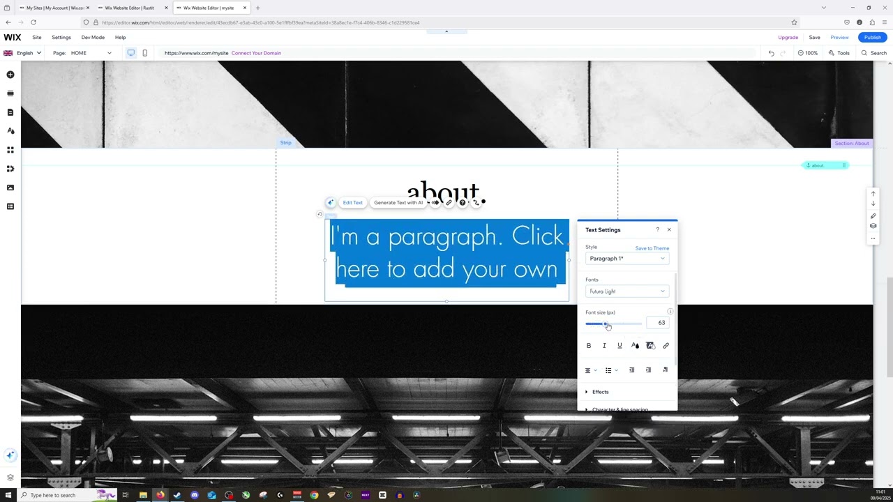Click the animation icon in text toolbar
Image resolution: width=893 pixels, height=502 pixels.
(x=435, y=203)
